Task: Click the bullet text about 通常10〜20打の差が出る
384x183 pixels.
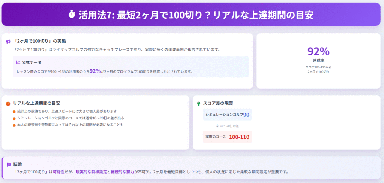Action: click(x=70, y=118)
